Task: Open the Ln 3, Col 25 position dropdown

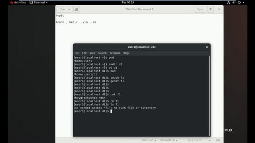Action: (199, 140)
